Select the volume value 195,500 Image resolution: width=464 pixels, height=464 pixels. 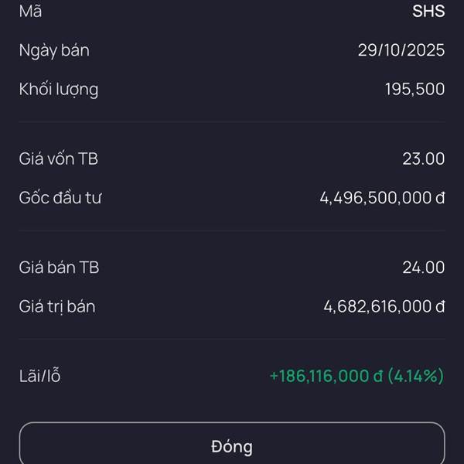pos(415,89)
